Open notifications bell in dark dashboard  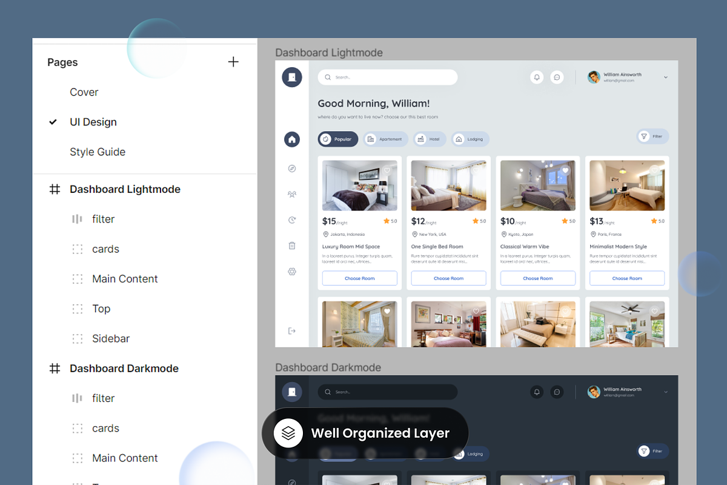pos(537,392)
